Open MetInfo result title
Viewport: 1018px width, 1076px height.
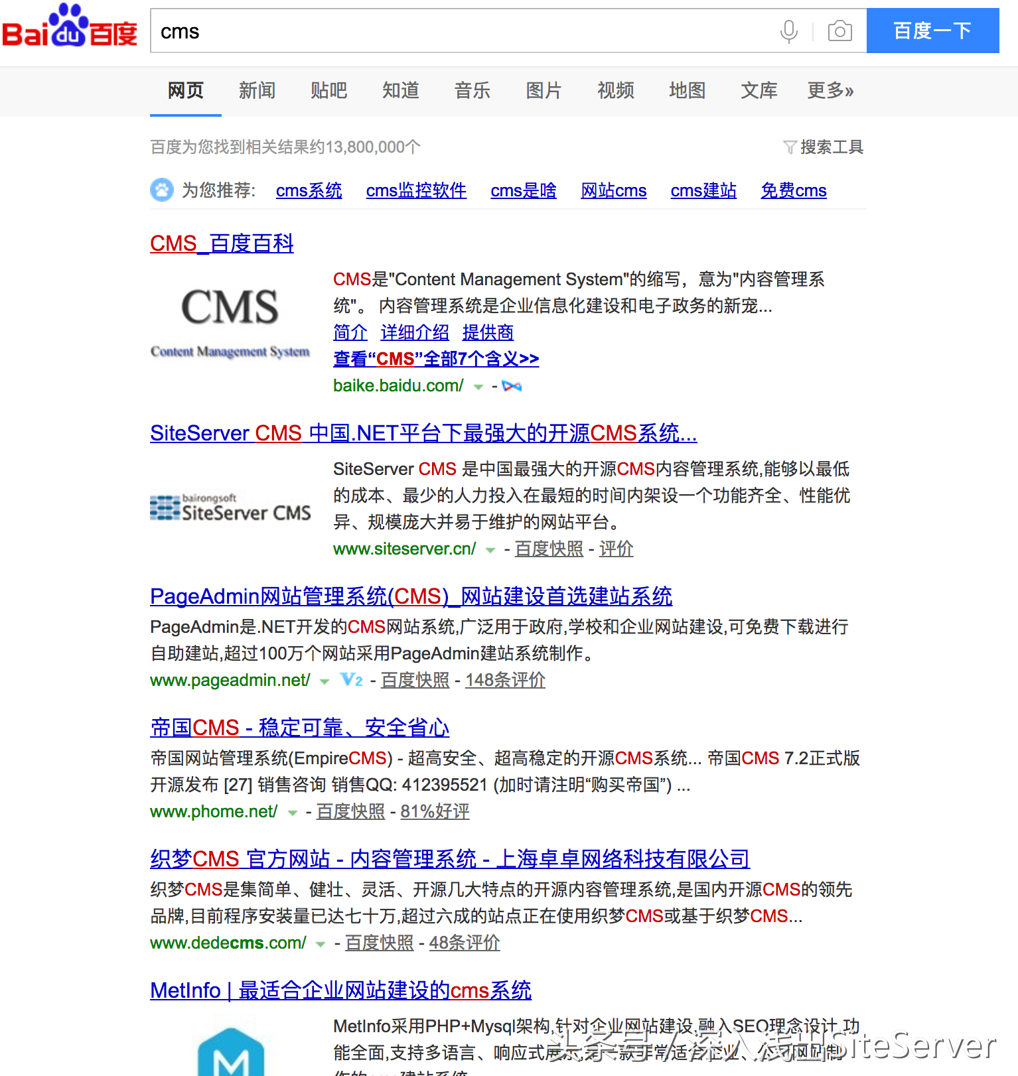pos(341,990)
